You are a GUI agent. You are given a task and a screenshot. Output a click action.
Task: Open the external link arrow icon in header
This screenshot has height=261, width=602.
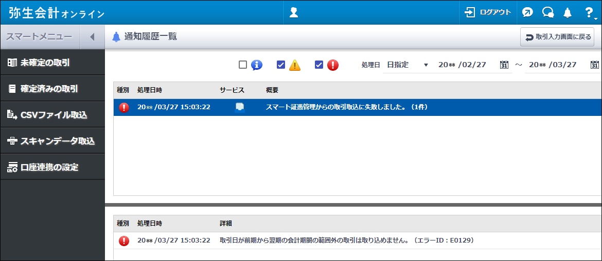pos(527,13)
